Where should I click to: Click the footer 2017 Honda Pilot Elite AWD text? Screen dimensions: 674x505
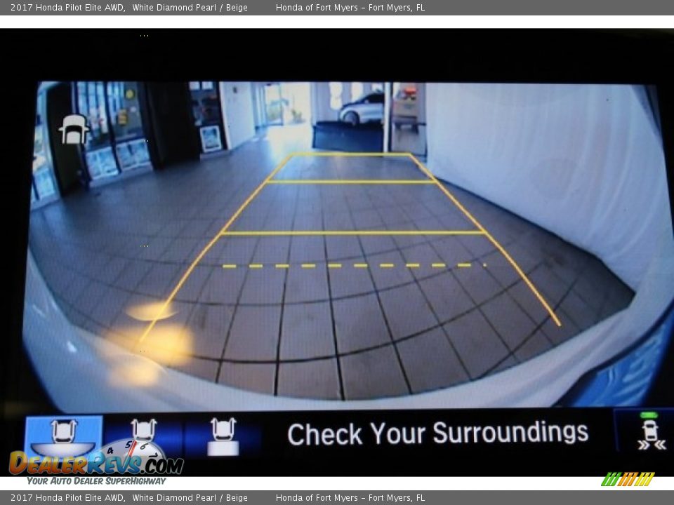67,498
